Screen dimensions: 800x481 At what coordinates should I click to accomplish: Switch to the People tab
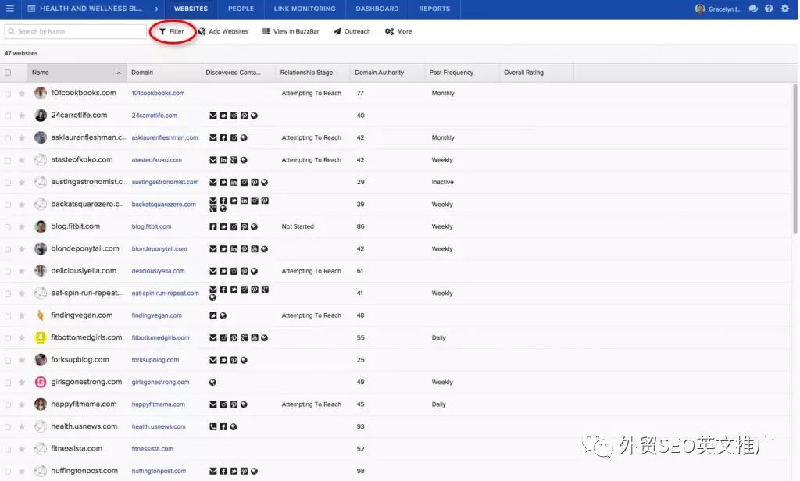[241, 9]
